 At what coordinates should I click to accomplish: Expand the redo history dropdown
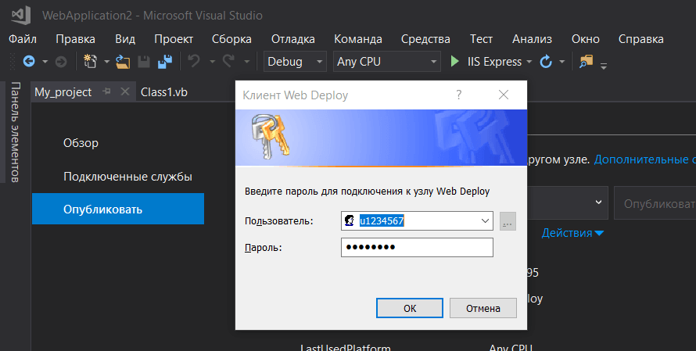(247, 62)
